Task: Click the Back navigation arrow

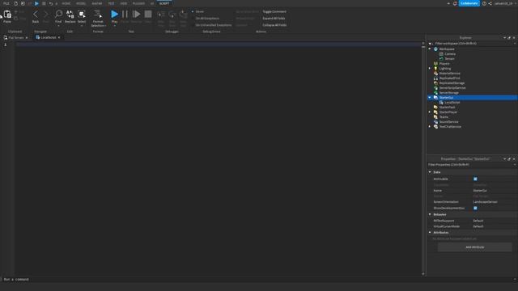Action: (36, 15)
